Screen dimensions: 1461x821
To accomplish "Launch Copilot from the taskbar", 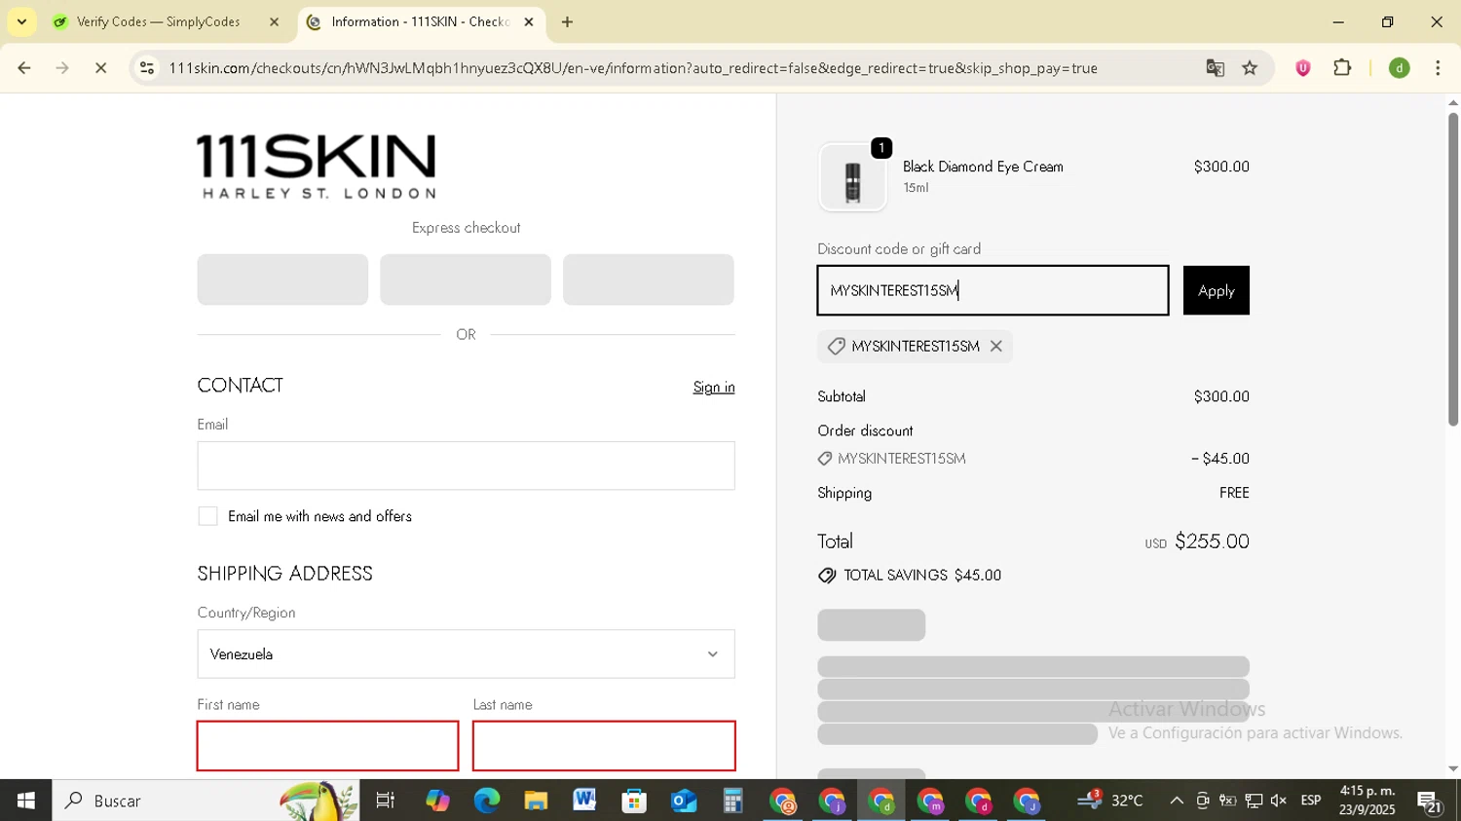I will [437, 801].
